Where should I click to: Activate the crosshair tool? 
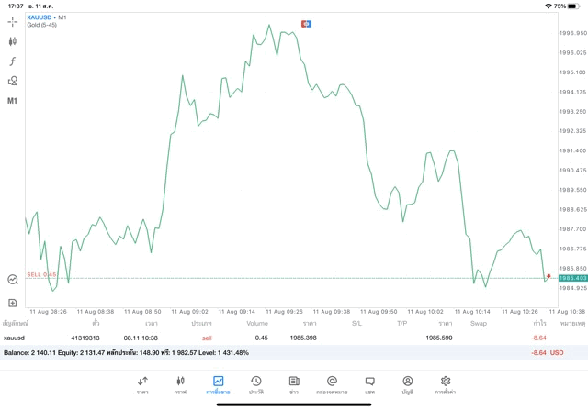13,21
